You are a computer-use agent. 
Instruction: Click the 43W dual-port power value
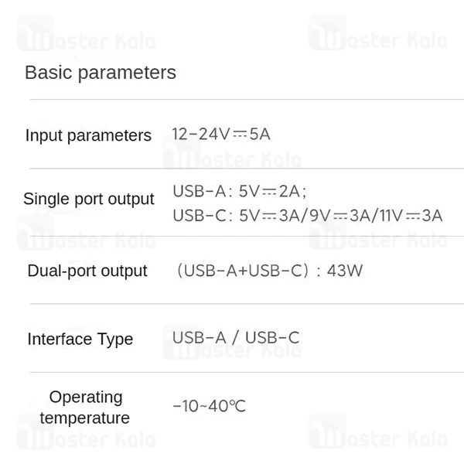345,271
